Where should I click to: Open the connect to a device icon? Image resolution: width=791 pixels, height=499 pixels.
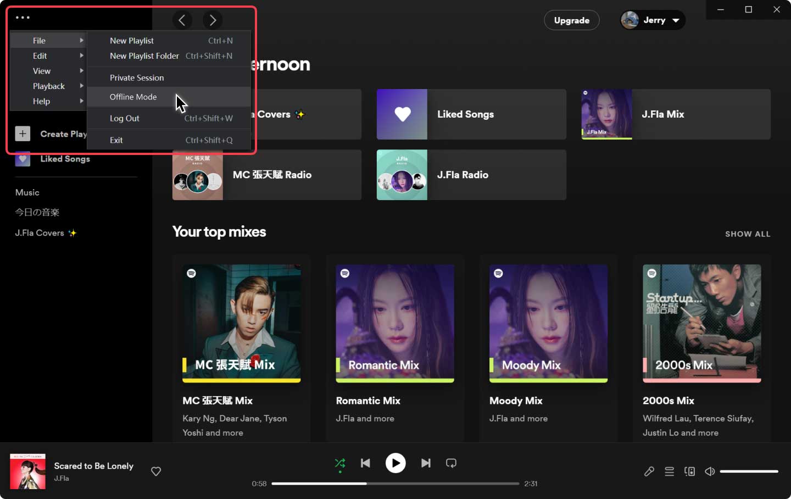click(689, 471)
